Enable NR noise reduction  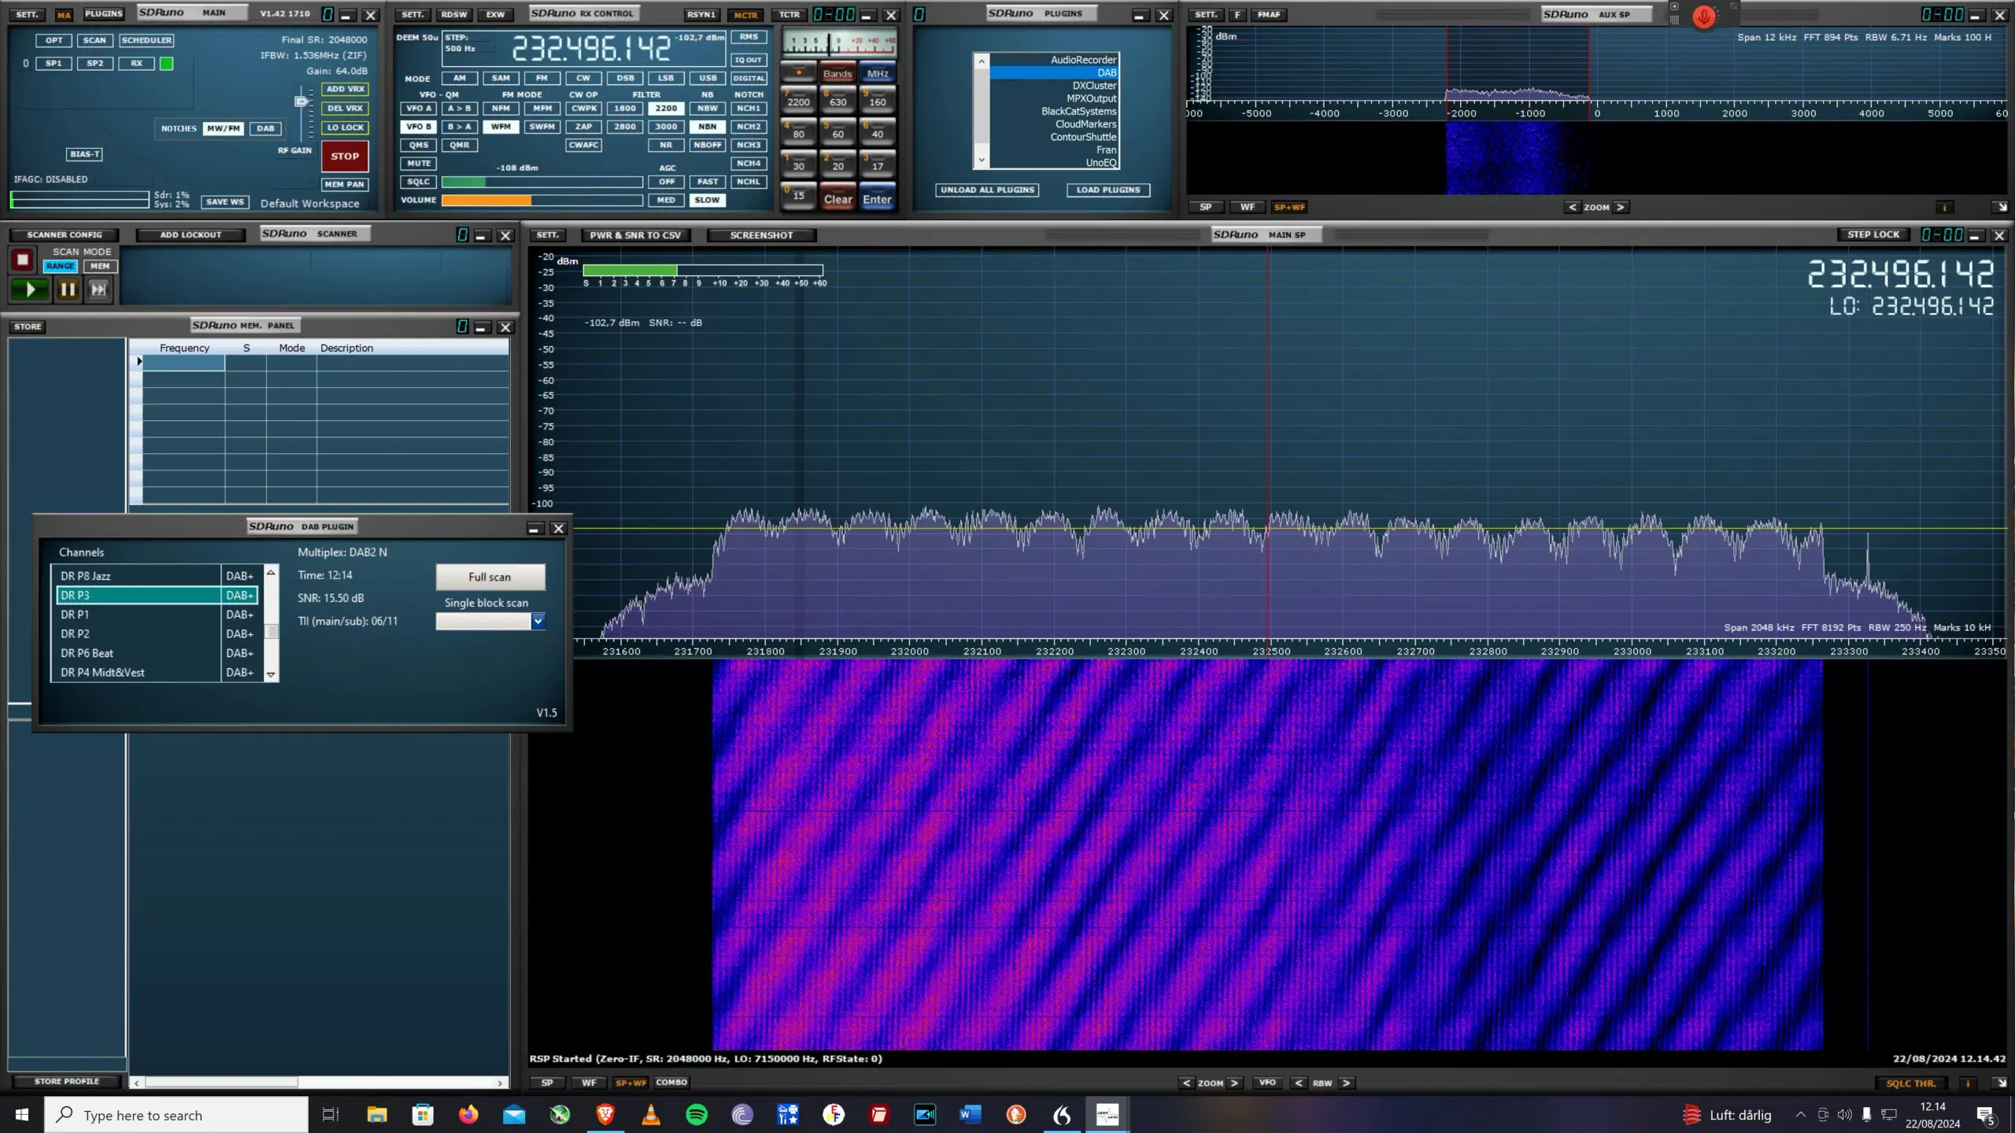[666, 145]
